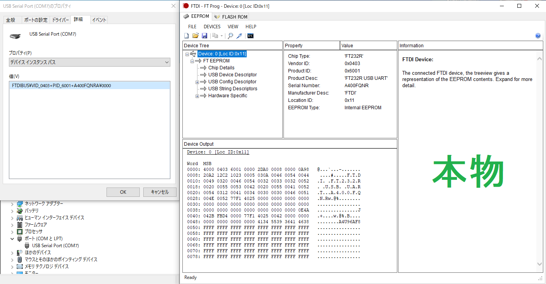Switch to the イベント tab

(99, 20)
